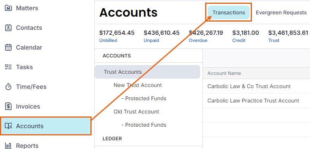Select Trust Accounts in the tree
310x149 pixels.
click(x=147, y=72)
